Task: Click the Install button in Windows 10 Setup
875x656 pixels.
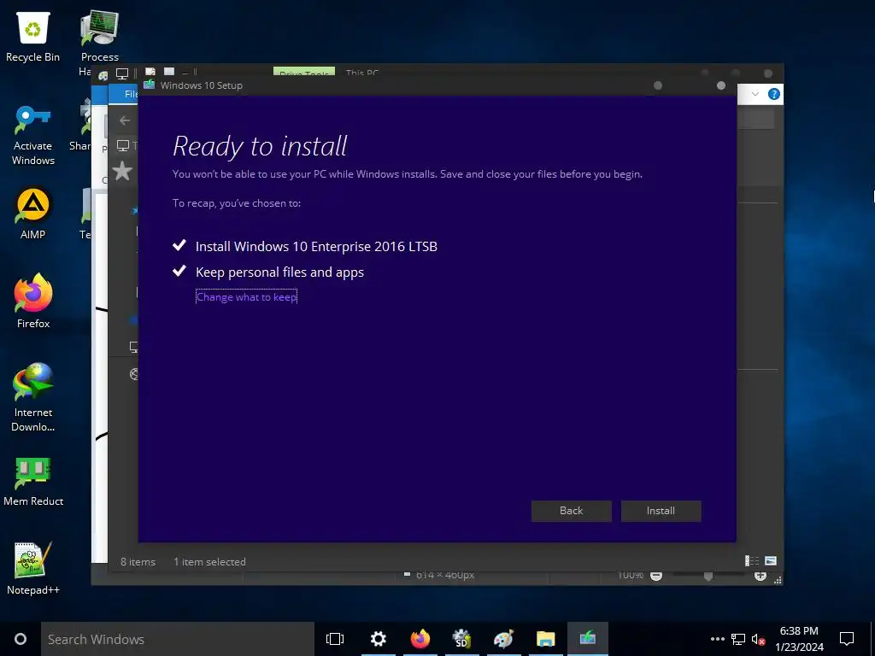Action: (x=661, y=511)
